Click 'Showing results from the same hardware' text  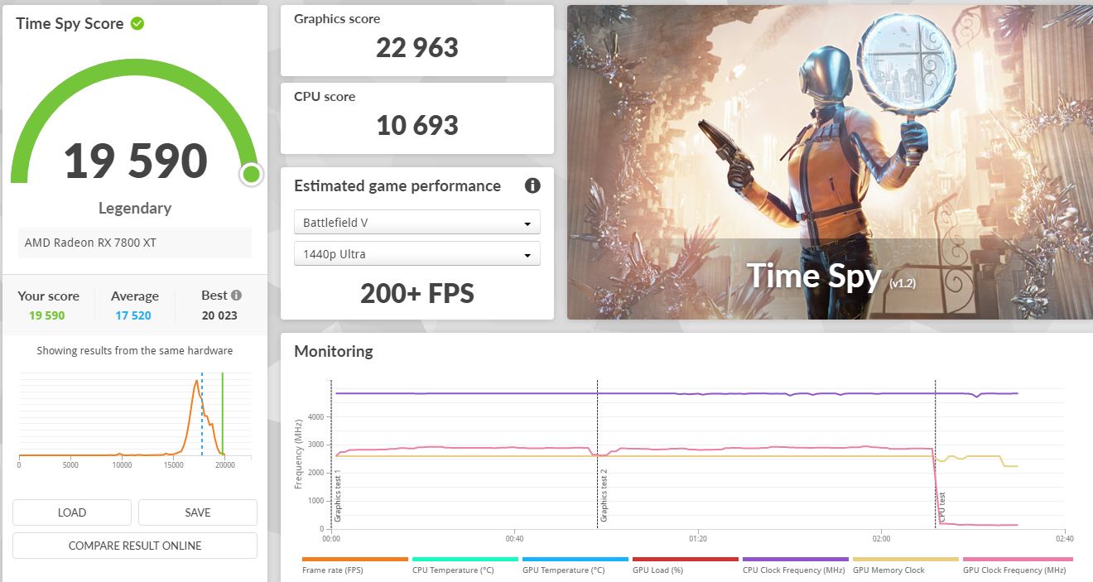coord(135,351)
